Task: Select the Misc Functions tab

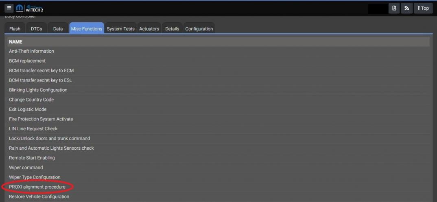Action: (87, 29)
